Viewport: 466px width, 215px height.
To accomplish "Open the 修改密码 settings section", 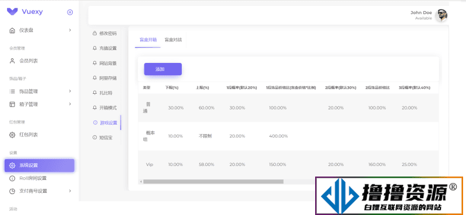I will tap(105, 33).
